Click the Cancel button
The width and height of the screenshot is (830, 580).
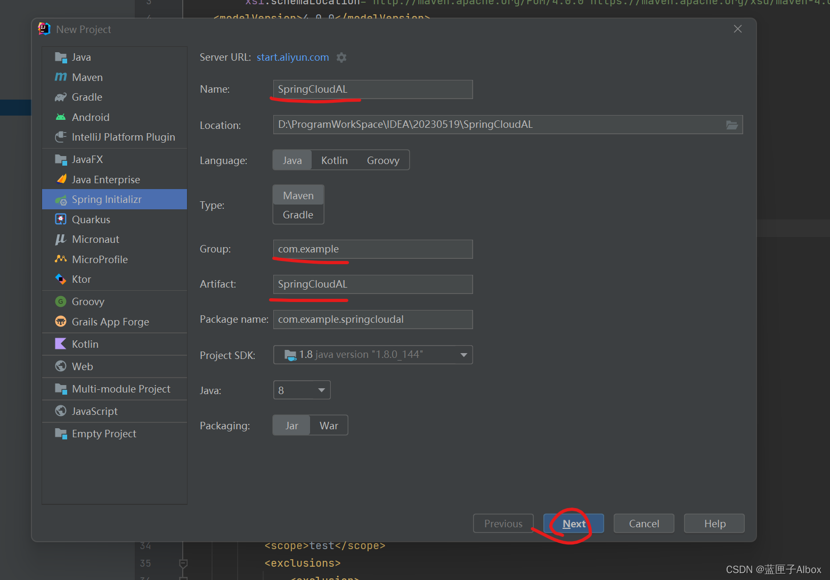pos(644,524)
